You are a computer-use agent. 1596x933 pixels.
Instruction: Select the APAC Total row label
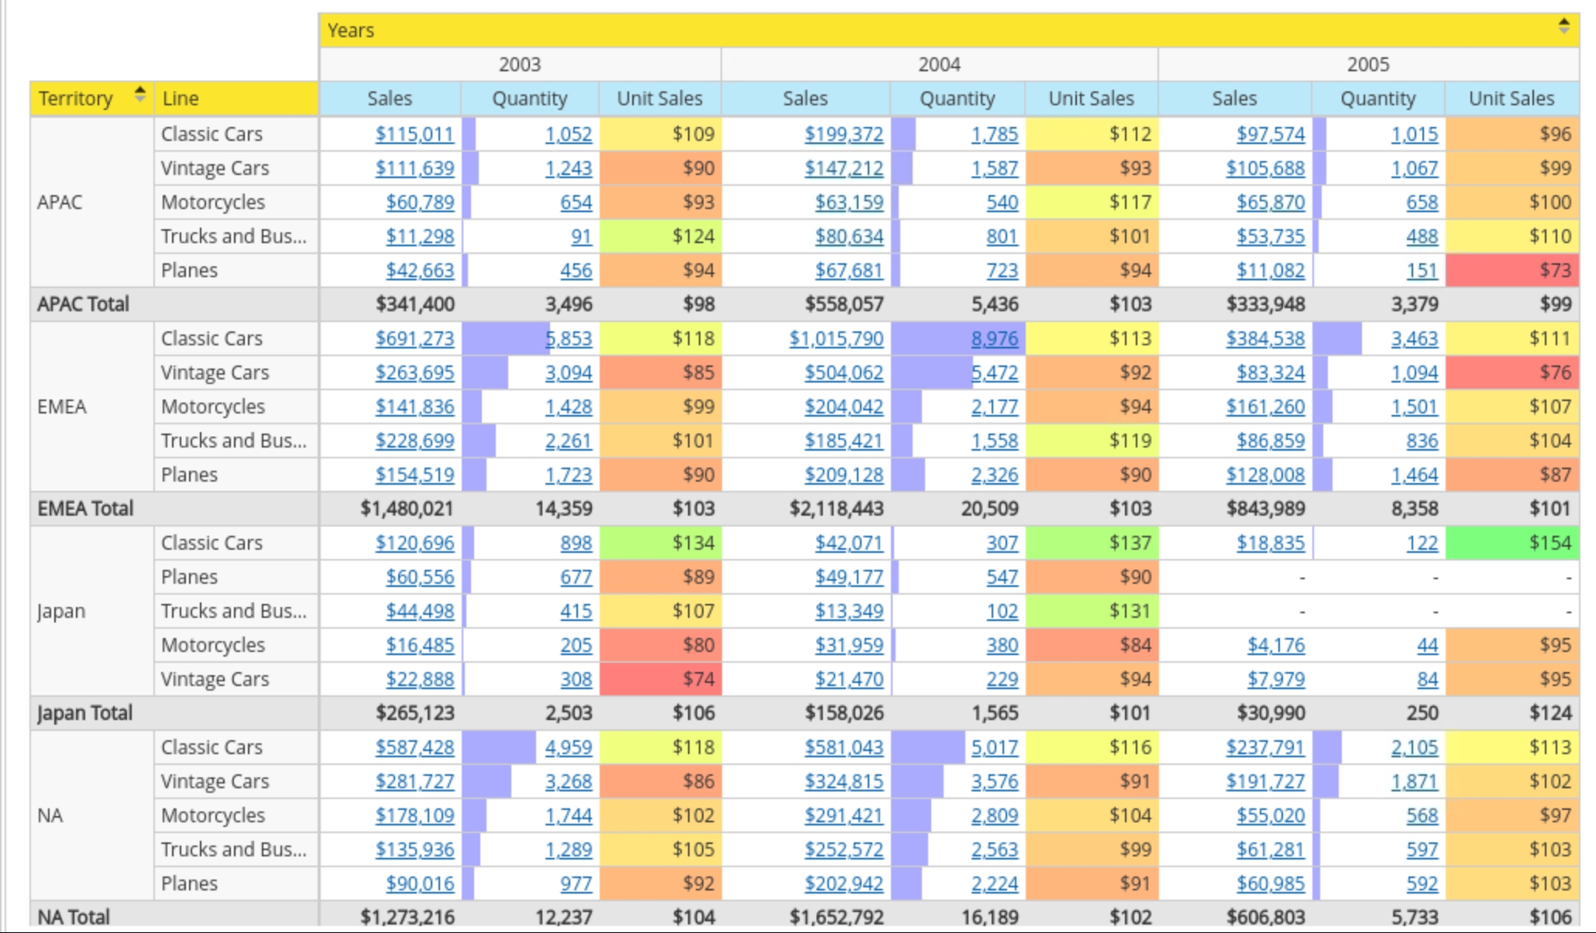point(84,304)
